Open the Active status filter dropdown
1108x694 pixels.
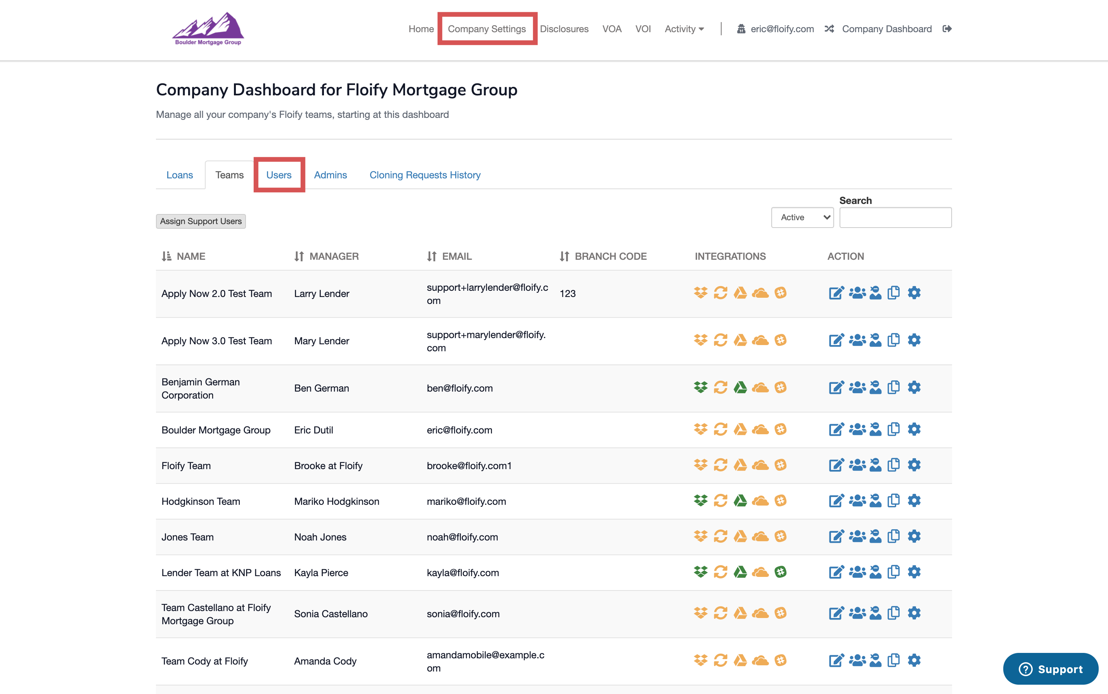coord(802,218)
